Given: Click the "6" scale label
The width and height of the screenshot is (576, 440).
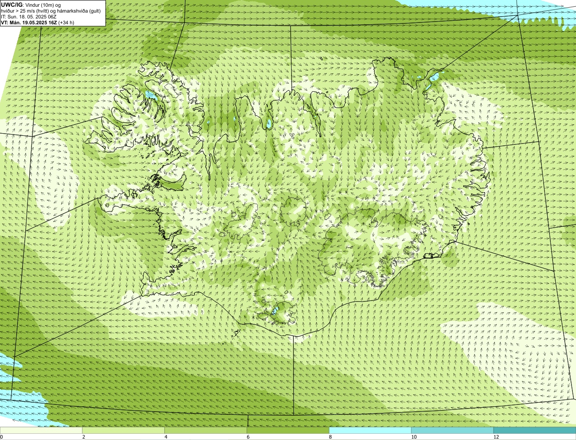Looking at the screenshot, I should [x=248, y=437].
